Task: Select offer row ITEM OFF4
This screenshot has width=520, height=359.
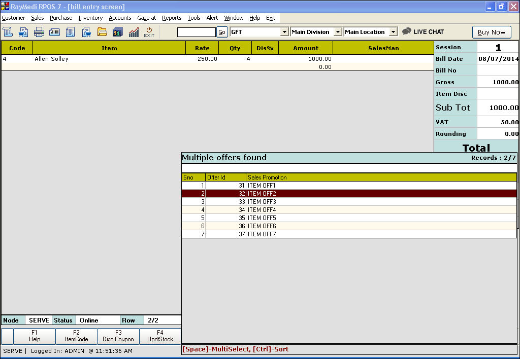Action: [x=349, y=209]
